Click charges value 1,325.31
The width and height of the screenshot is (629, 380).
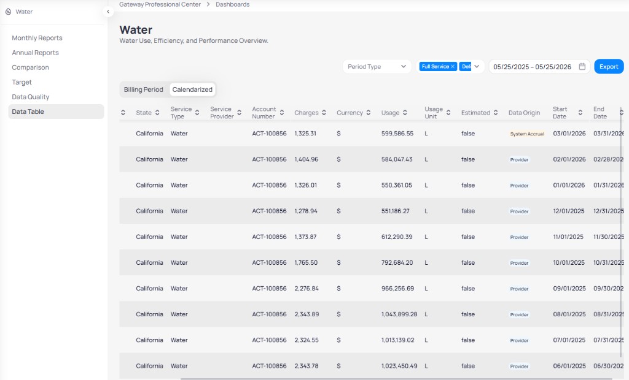[305, 134]
